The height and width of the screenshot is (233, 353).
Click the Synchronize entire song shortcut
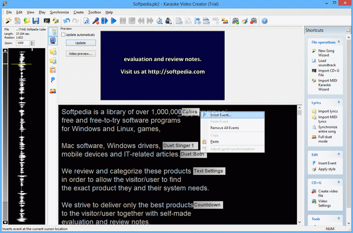coord(328,129)
